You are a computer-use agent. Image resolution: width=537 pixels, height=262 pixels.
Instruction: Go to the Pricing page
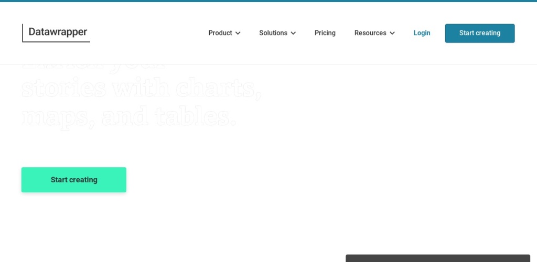point(325,33)
